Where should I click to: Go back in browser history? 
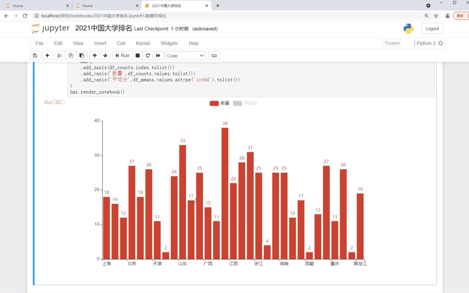tap(6, 16)
